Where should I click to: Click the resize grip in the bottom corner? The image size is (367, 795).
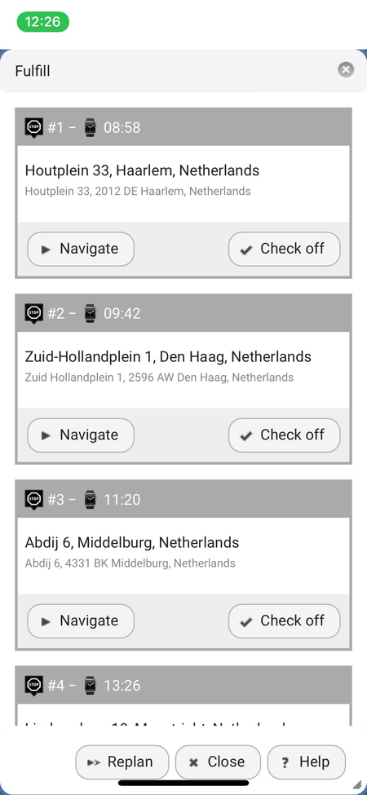pyautogui.click(x=357, y=785)
